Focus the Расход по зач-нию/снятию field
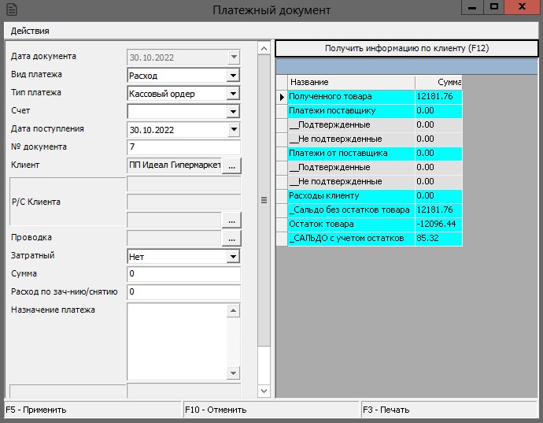Screen dimensions: 543x423 click(x=183, y=292)
